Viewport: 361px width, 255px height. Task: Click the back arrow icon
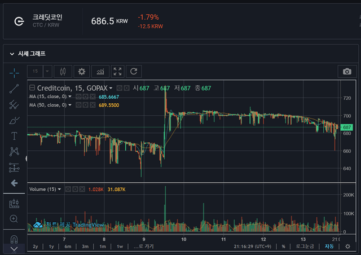coord(14,183)
